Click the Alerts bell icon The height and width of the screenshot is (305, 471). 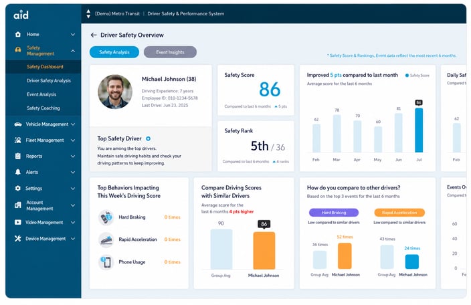click(x=18, y=172)
